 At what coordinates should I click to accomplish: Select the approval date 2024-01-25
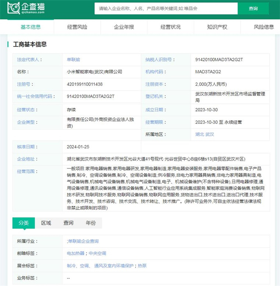point(78,147)
